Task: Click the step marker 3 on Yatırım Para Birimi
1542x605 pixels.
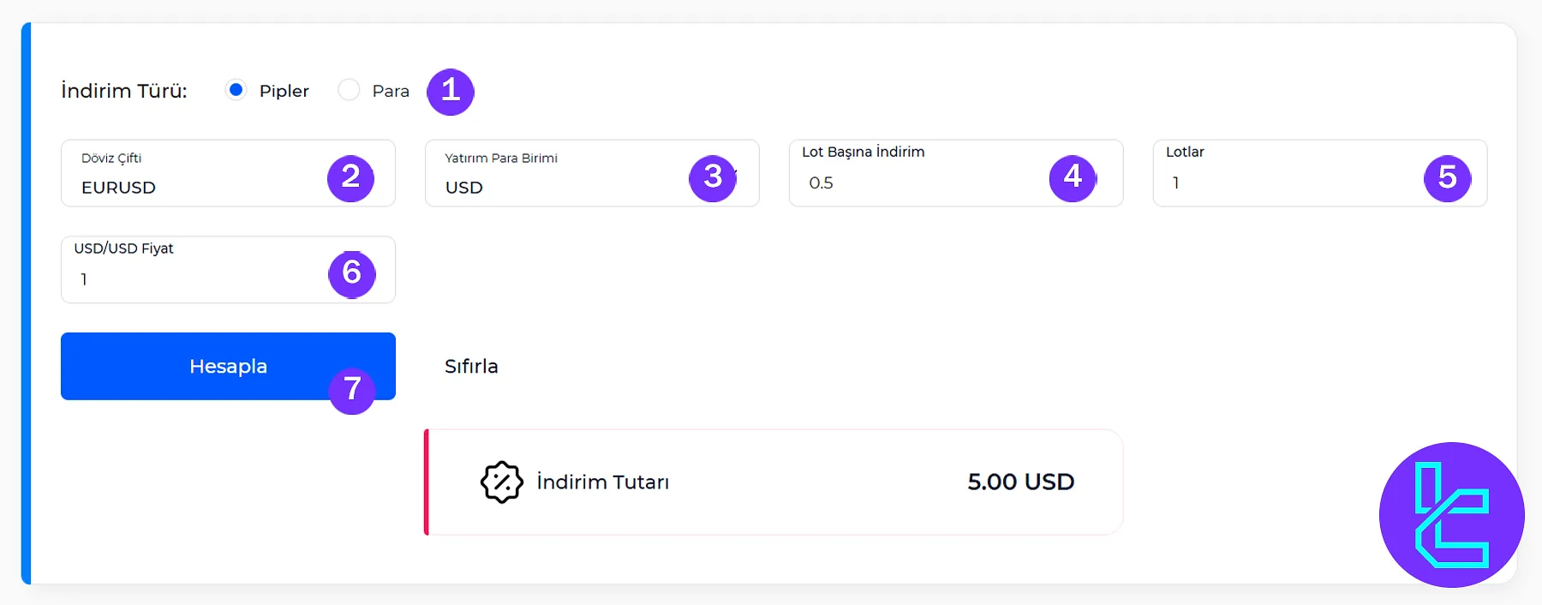Action: click(x=714, y=177)
